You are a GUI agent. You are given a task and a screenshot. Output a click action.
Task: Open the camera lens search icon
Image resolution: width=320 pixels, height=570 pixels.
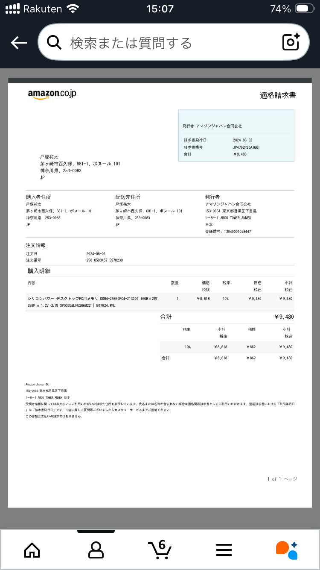coord(291,42)
